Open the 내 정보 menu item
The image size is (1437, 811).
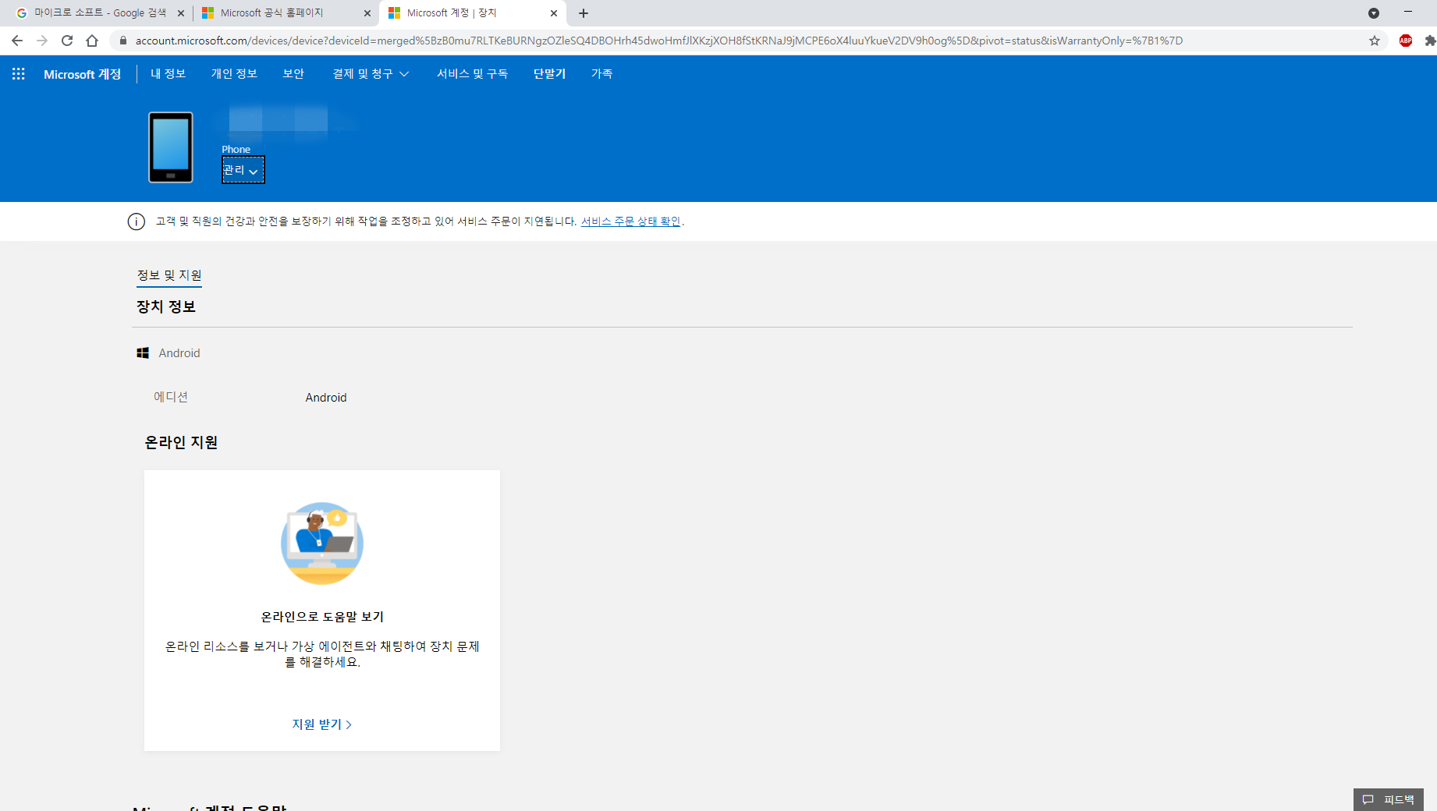pos(169,73)
